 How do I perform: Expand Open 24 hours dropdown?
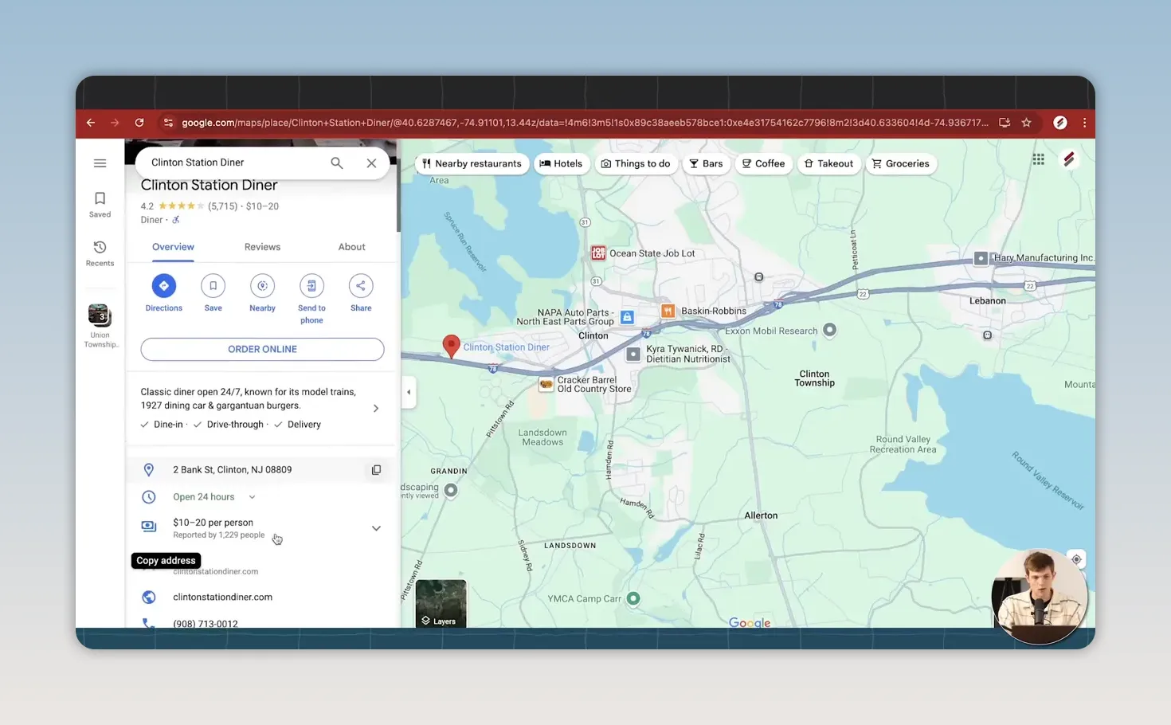tap(252, 497)
